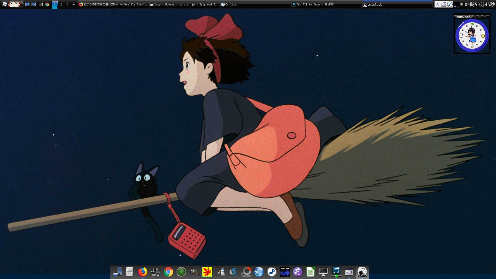
Task: Switch to workspace 4
Action: 74,4
